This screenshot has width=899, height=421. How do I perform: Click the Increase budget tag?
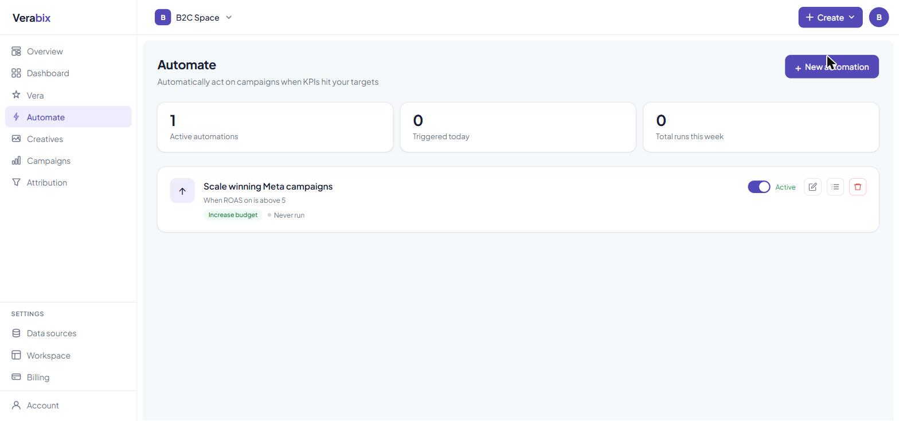point(233,215)
